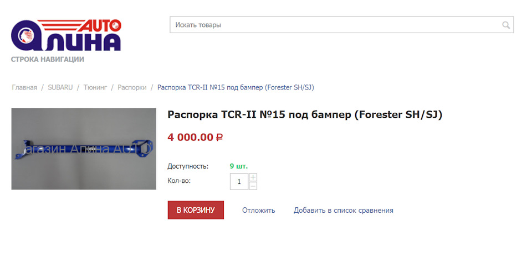The height and width of the screenshot is (257, 532).
Task: Focus the "Искать товары" search field
Action: (x=332, y=25)
